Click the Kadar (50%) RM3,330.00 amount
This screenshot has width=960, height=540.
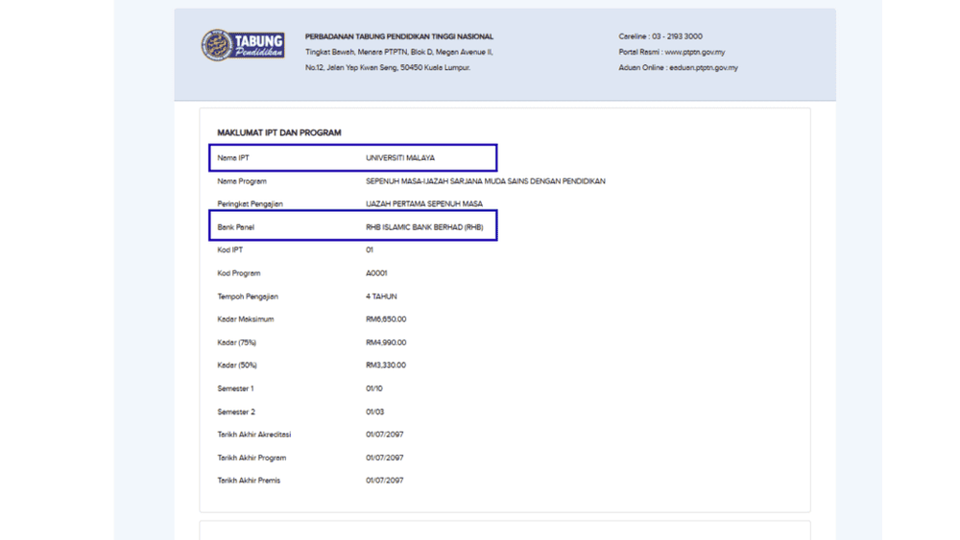point(386,365)
